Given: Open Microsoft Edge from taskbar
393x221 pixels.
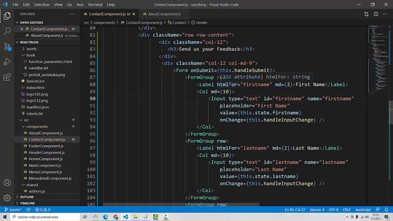Looking at the screenshot, I should [x=106, y=217].
